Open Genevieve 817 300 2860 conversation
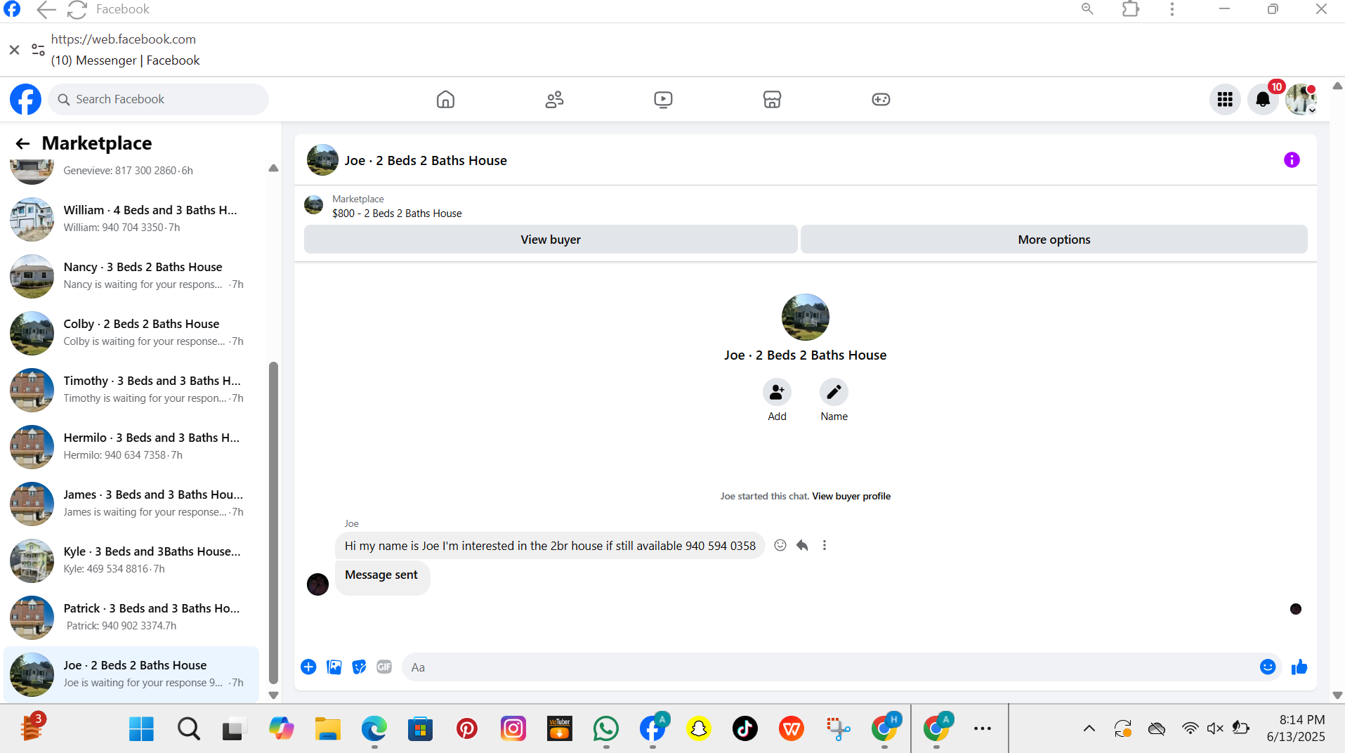This screenshot has width=1345, height=753. coord(131,171)
